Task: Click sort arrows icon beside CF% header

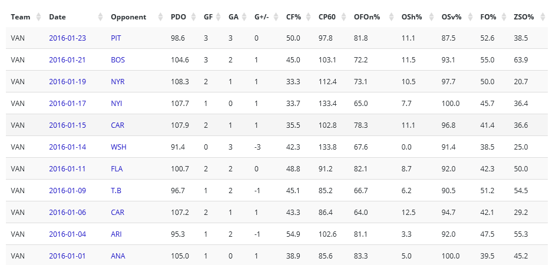Action: (307, 17)
